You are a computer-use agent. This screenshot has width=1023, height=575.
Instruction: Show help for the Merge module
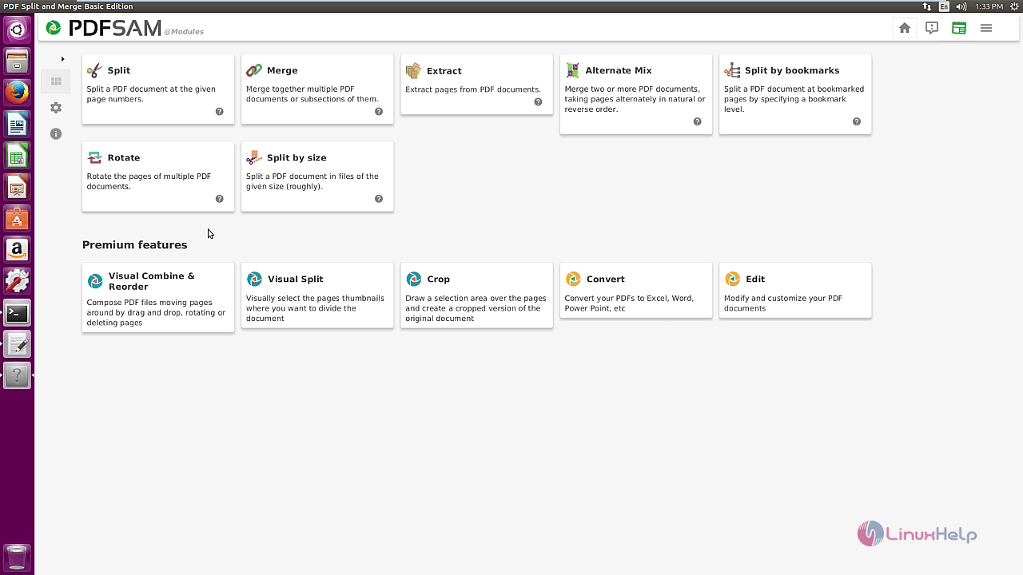tap(379, 112)
